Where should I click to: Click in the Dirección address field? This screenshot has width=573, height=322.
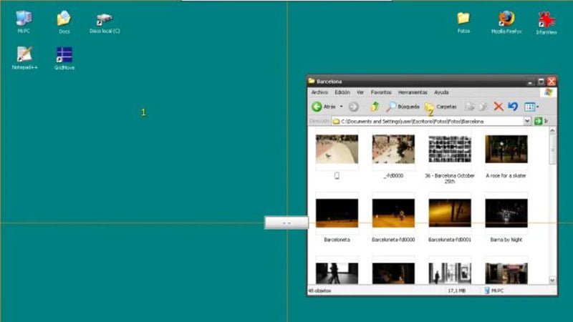(430, 122)
